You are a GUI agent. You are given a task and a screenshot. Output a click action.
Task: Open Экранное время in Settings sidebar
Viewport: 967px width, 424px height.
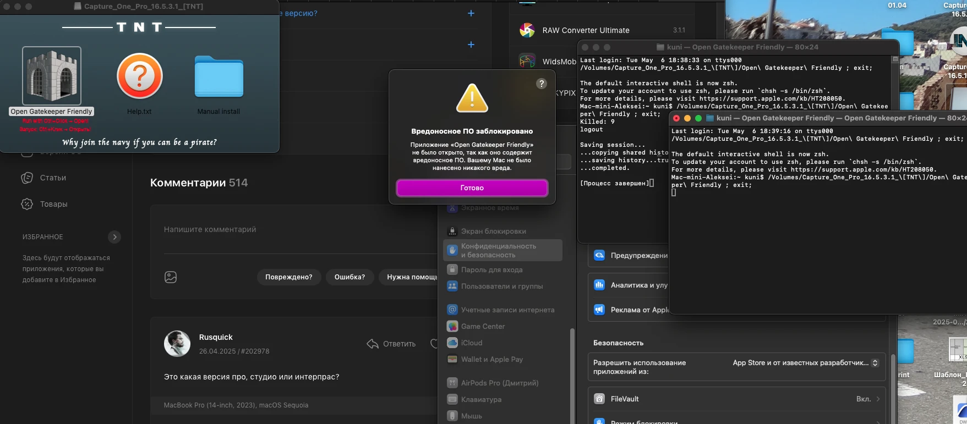click(502, 208)
